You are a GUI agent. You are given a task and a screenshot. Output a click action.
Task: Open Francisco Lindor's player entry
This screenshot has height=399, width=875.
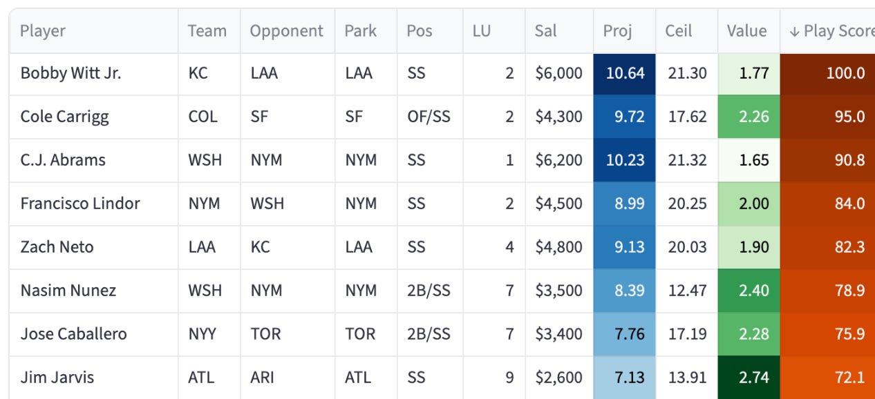click(80, 204)
